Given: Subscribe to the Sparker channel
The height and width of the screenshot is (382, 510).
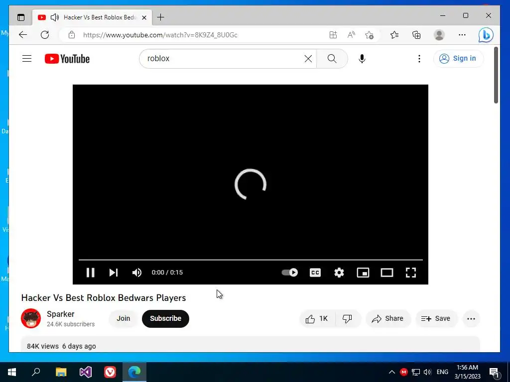Looking at the screenshot, I should pyautogui.click(x=165, y=319).
